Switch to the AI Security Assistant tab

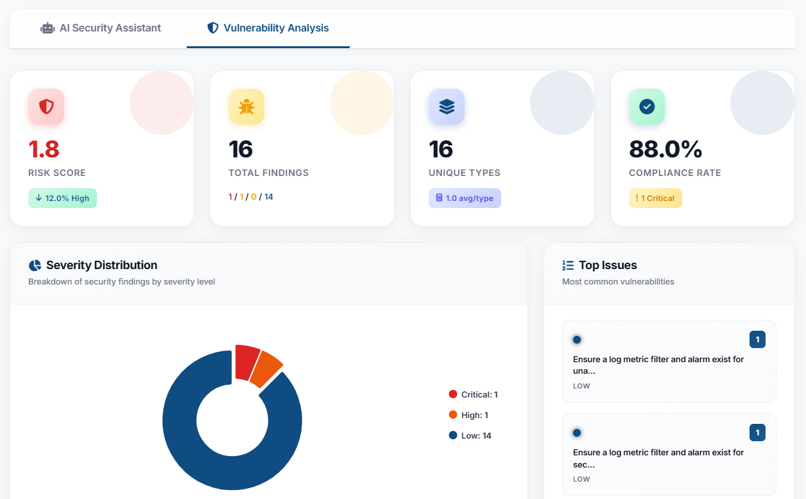101,28
